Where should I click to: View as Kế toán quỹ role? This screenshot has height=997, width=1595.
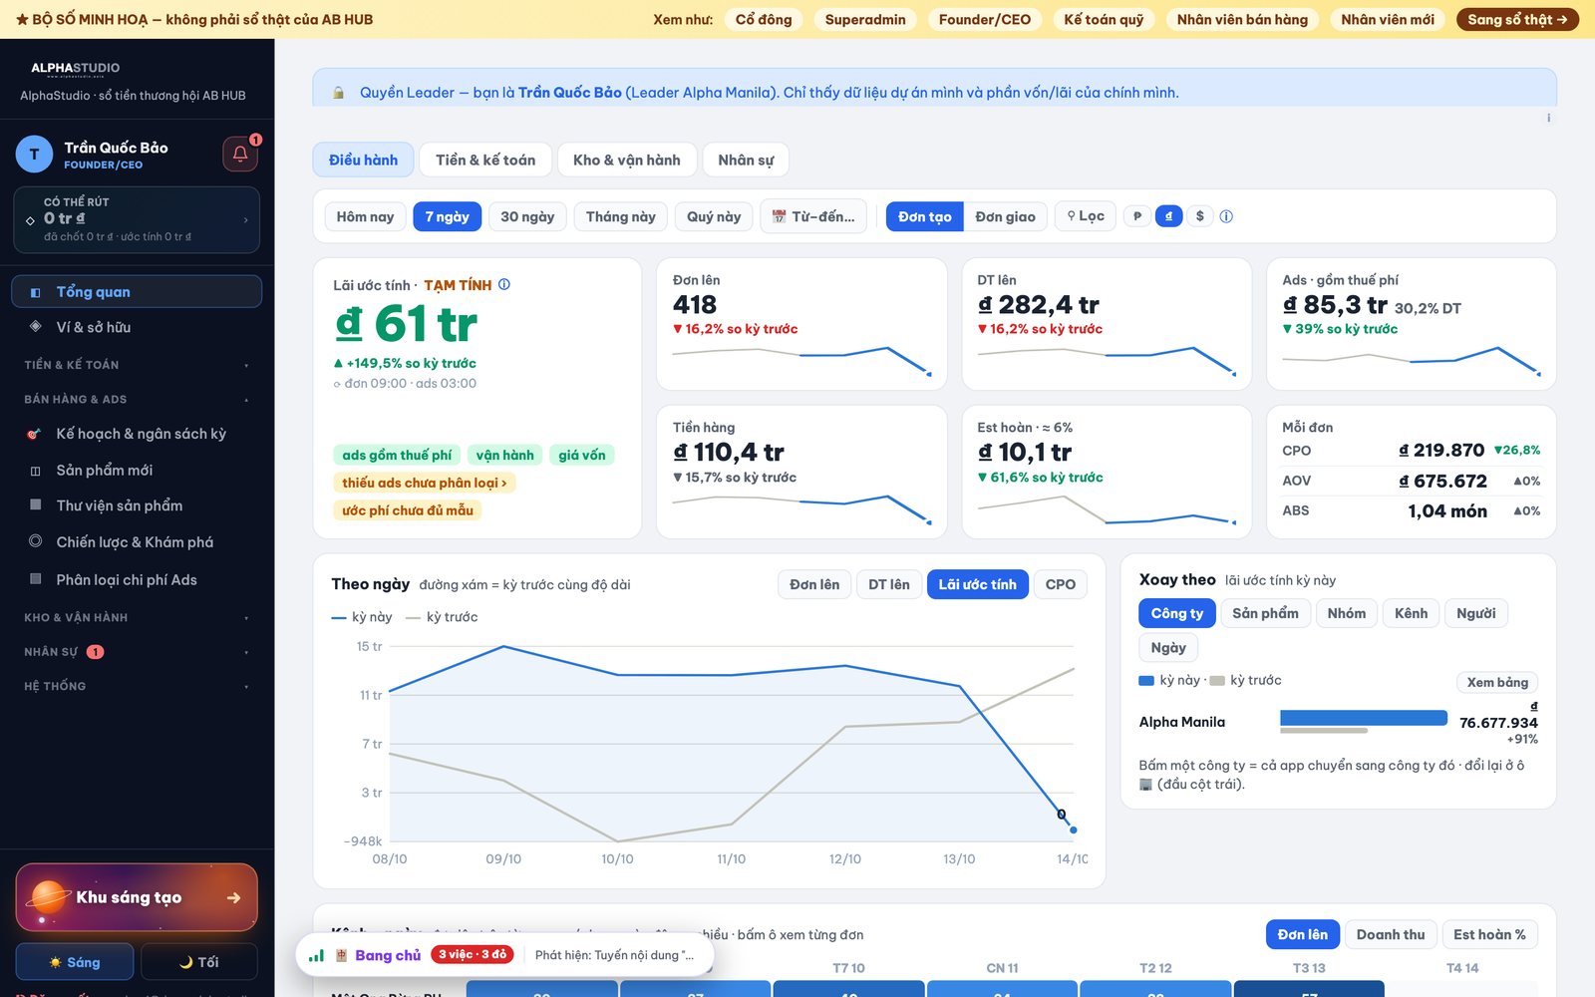[1104, 19]
